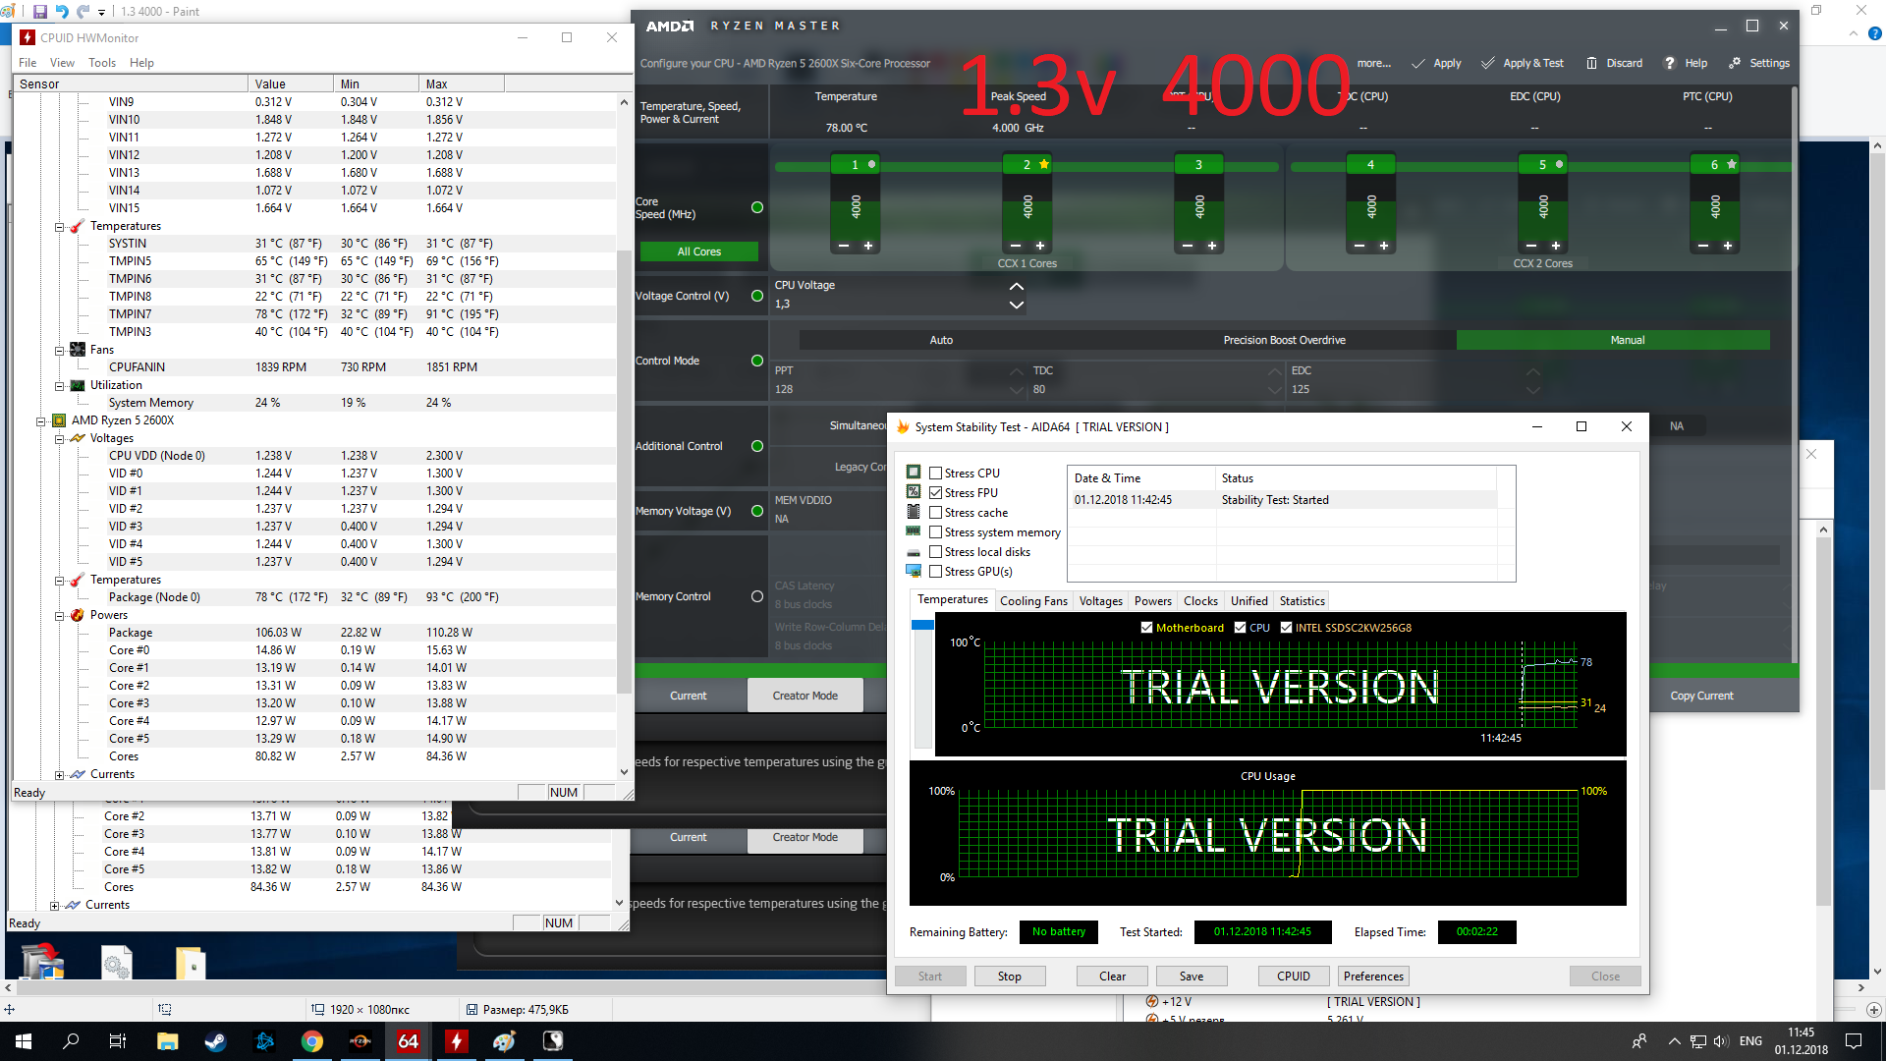The width and height of the screenshot is (1886, 1061).
Task: Click the Settings gear in Ryzen Master
Action: pyautogui.click(x=1735, y=63)
